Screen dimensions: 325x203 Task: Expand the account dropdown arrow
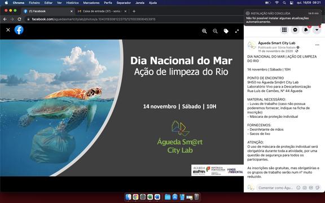317,30
